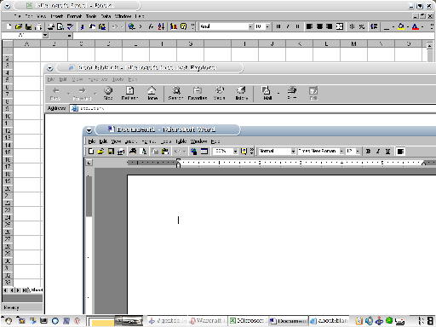Click the Open folder icon in Word toolbar
436x327 pixels.
pos(100,152)
